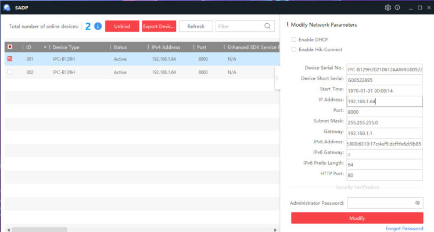Click the scrollbar right arrow
Viewport: 434px width, 232px height.
pos(275,230)
